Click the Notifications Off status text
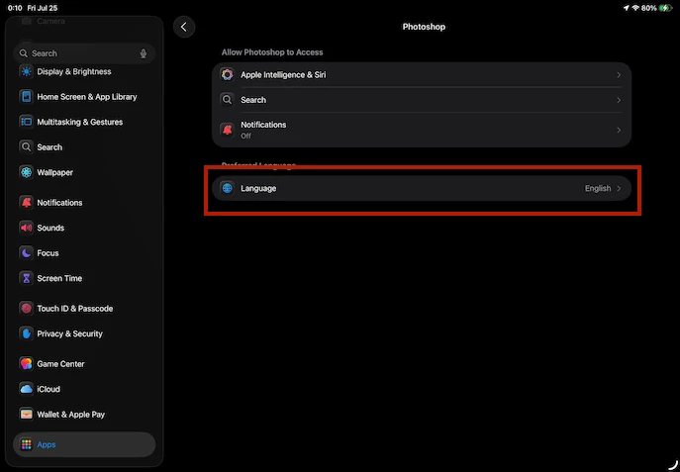Screen dimensions: 680x472 (245, 136)
